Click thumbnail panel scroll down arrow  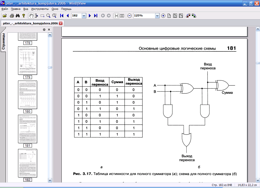[50, 180]
